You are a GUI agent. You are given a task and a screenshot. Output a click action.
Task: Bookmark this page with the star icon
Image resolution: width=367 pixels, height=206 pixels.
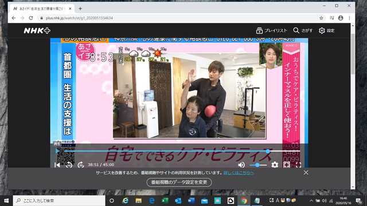click(x=321, y=18)
